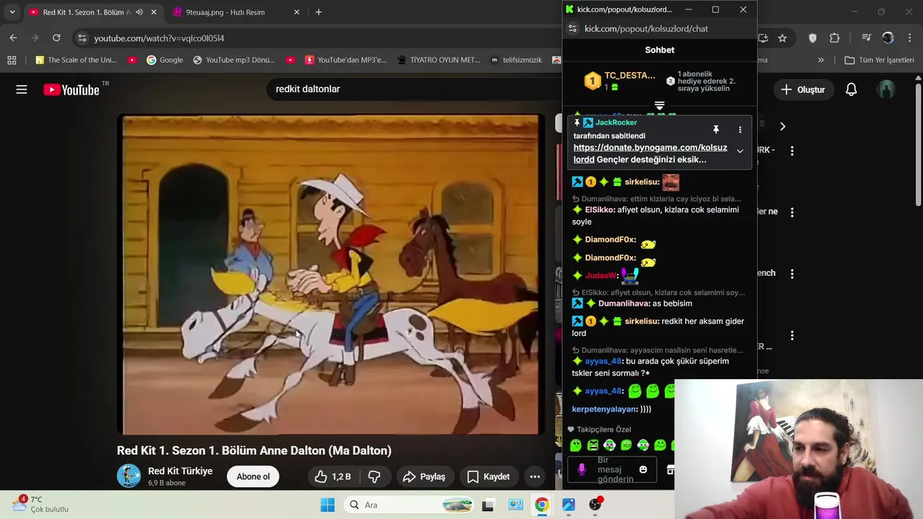Open the Red Kit Türkiye channel avatar
The image size is (923, 519).
pyautogui.click(x=129, y=476)
